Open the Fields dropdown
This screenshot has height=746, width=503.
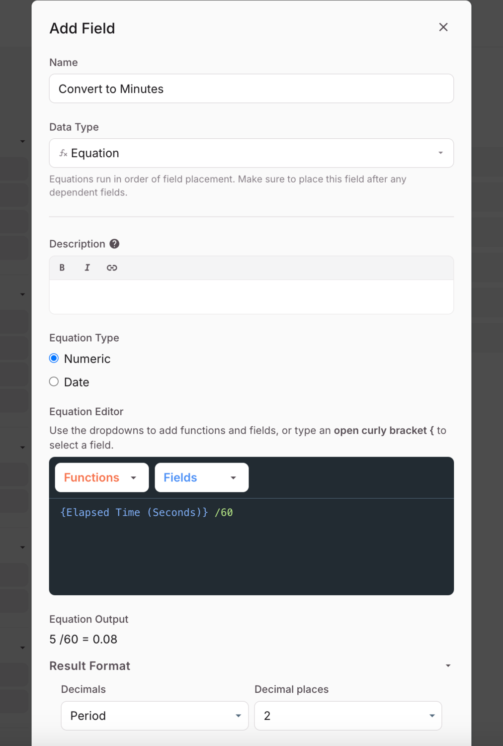201,477
